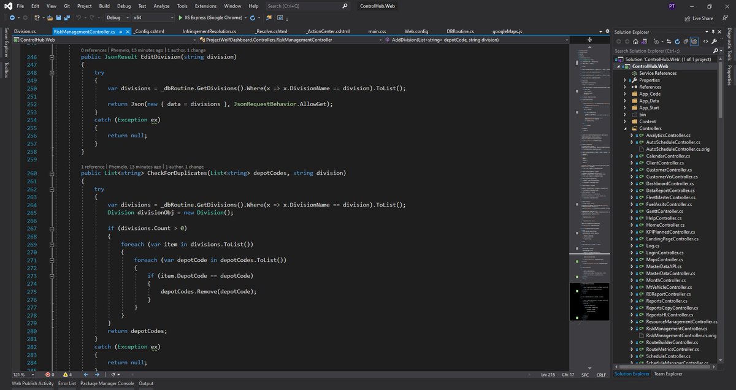Click the Open File folder icon
Viewport: 736px width, 390px height.
click(50, 18)
